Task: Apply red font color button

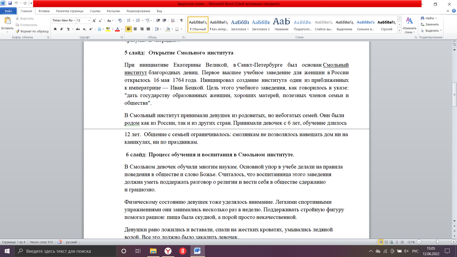Action: (x=117, y=29)
